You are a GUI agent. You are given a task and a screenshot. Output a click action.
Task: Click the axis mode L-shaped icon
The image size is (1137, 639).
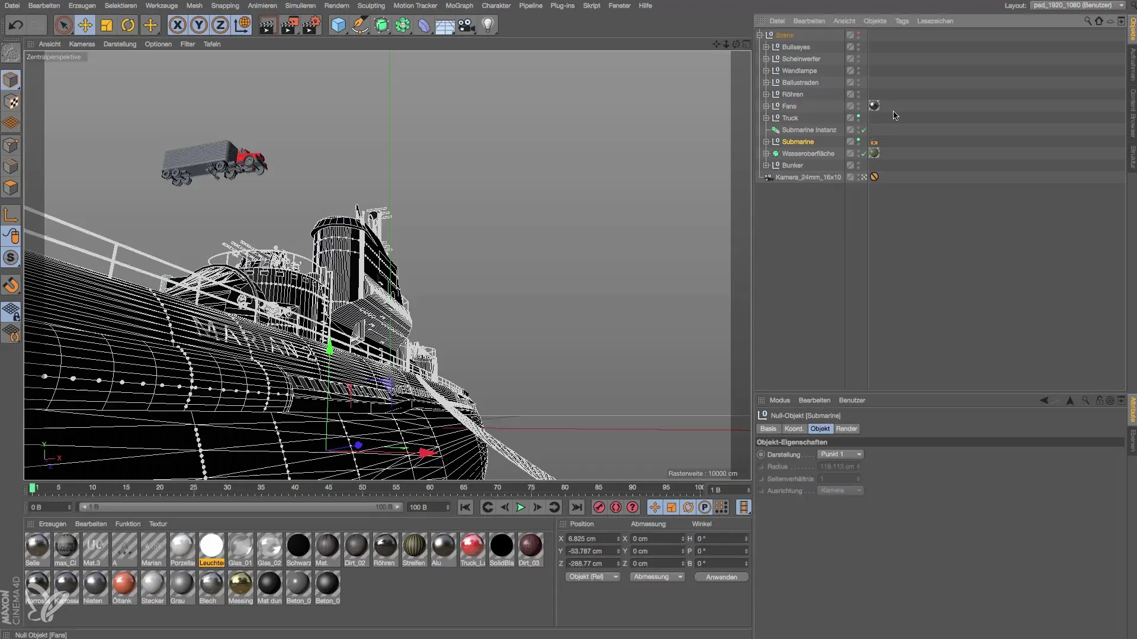pos(11,214)
